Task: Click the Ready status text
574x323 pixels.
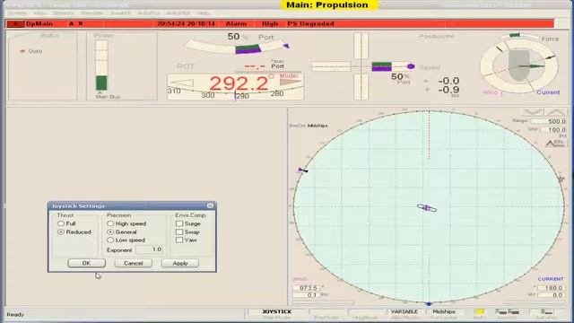Action: tap(15, 314)
